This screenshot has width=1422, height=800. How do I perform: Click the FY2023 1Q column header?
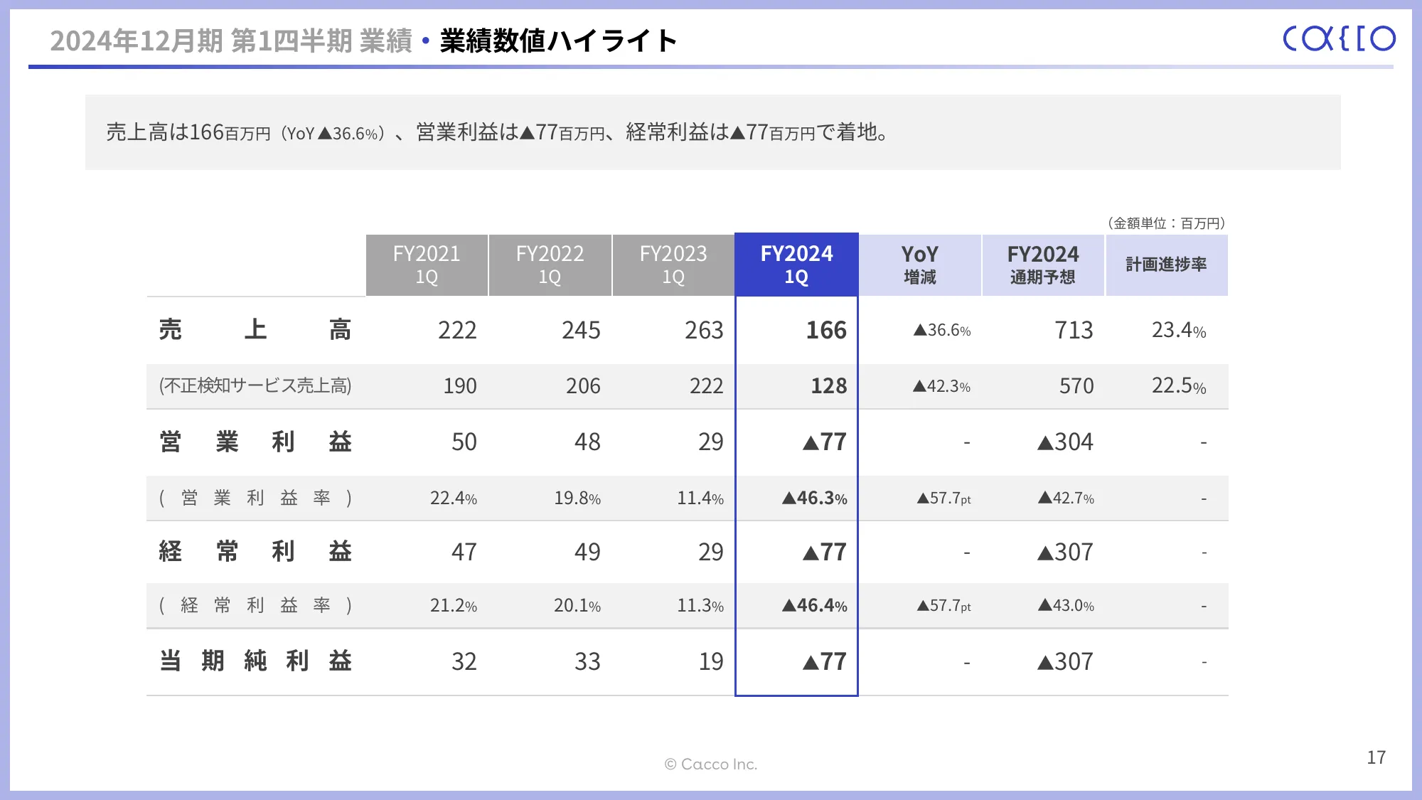click(673, 265)
